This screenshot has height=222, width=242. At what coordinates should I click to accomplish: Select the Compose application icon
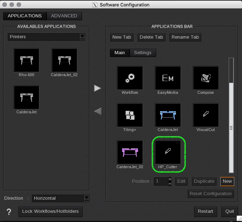[205, 78]
